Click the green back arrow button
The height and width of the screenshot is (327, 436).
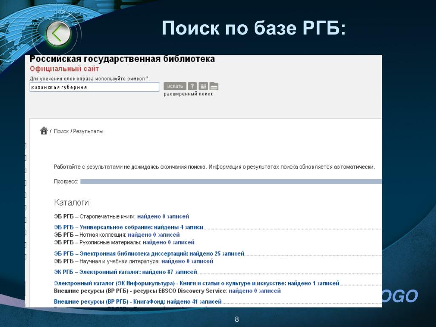click(x=58, y=34)
